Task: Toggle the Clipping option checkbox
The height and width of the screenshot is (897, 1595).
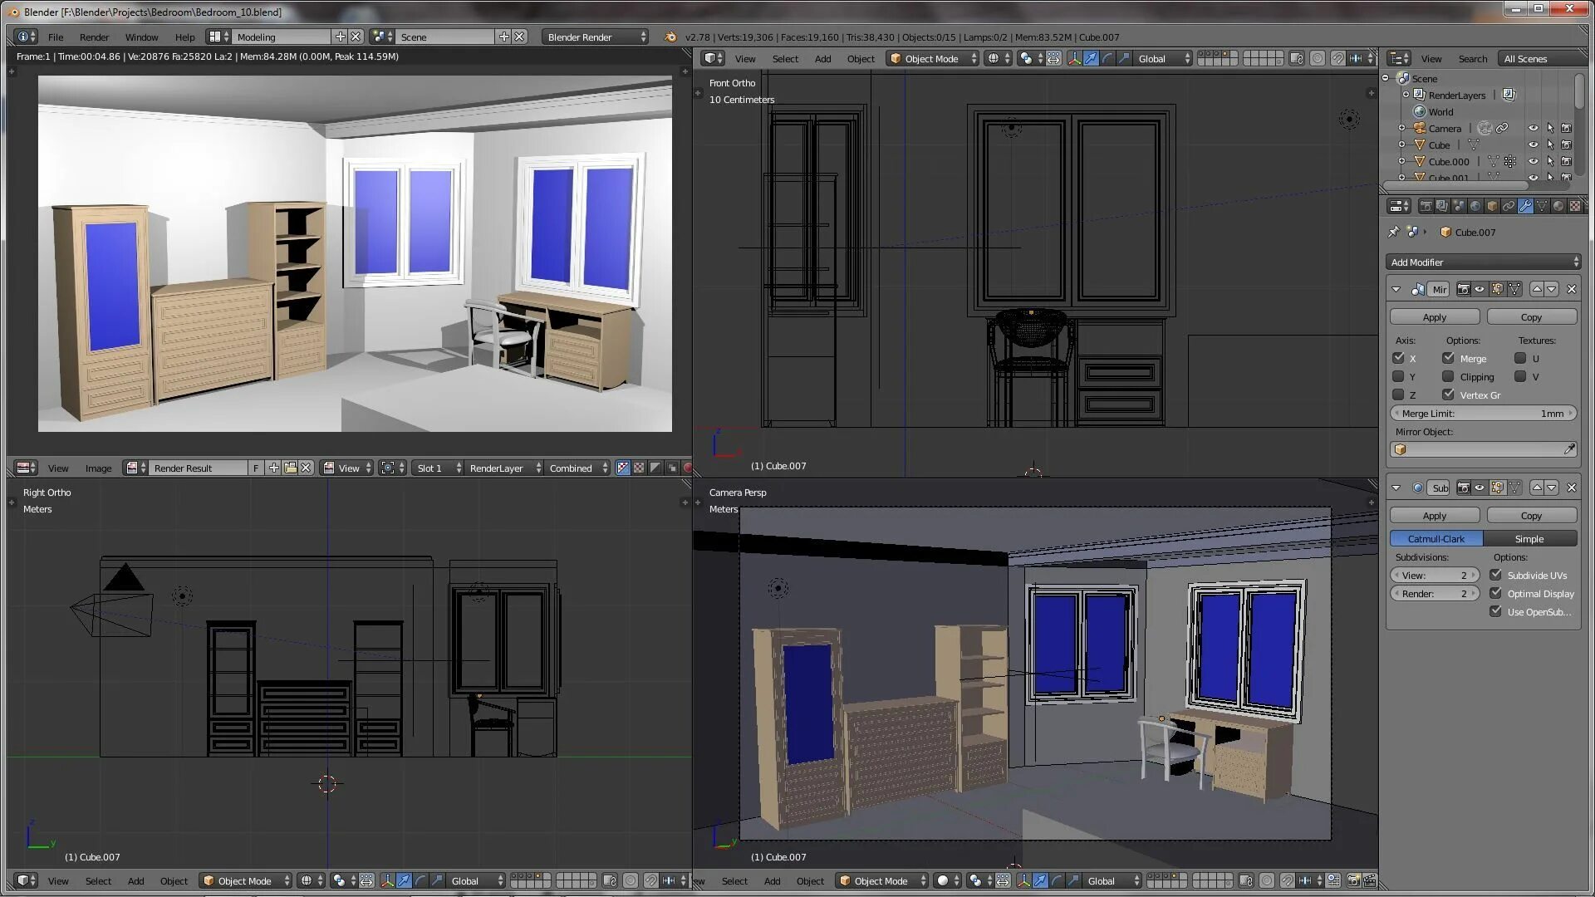Action: (1448, 376)
